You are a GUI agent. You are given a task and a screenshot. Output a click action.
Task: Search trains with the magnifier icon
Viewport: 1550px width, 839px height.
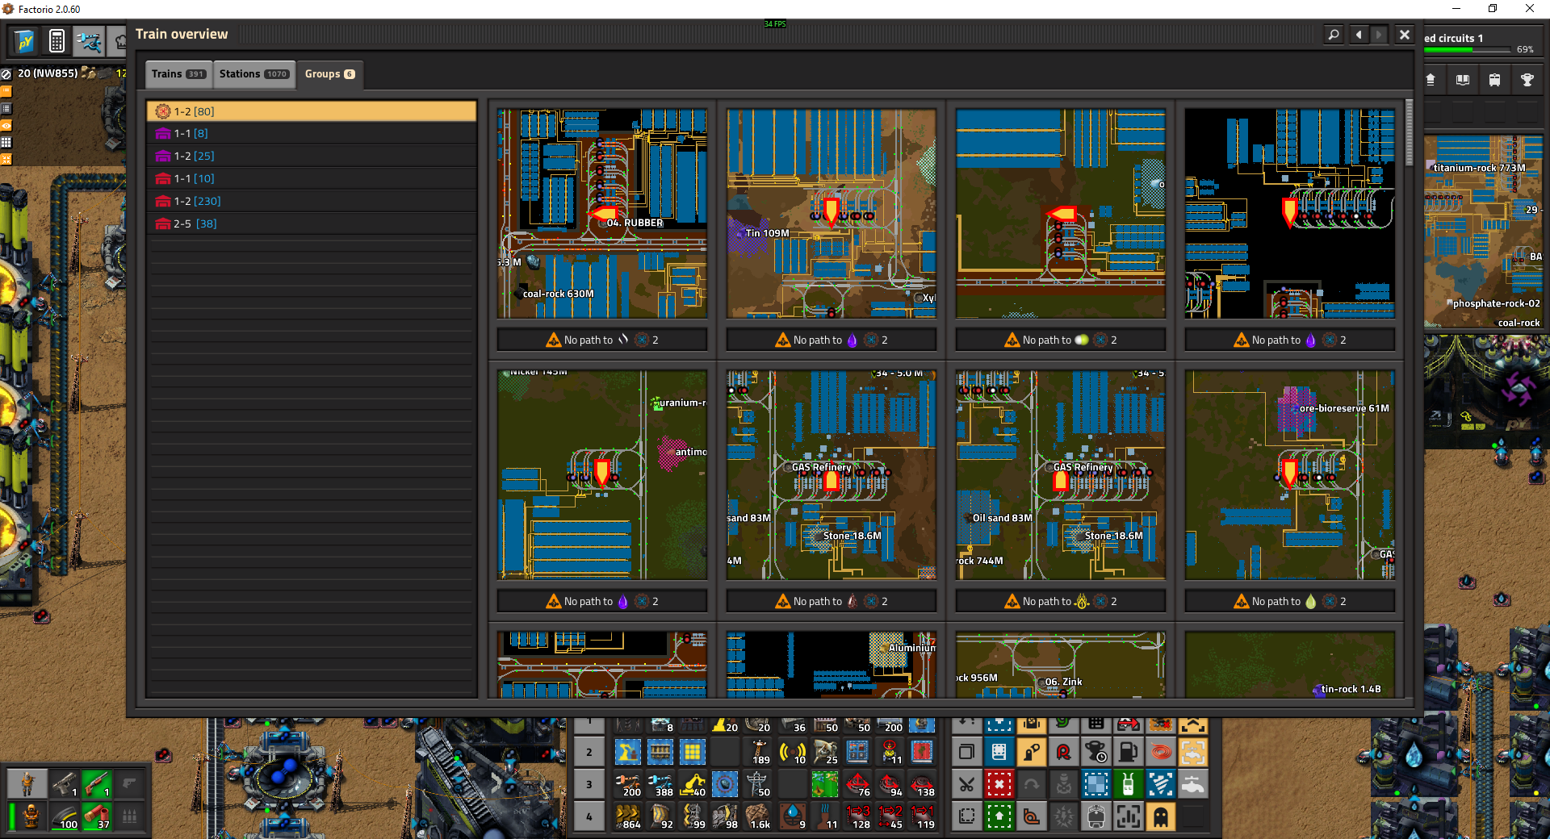pyautogui.click(x=1334, y=35)
